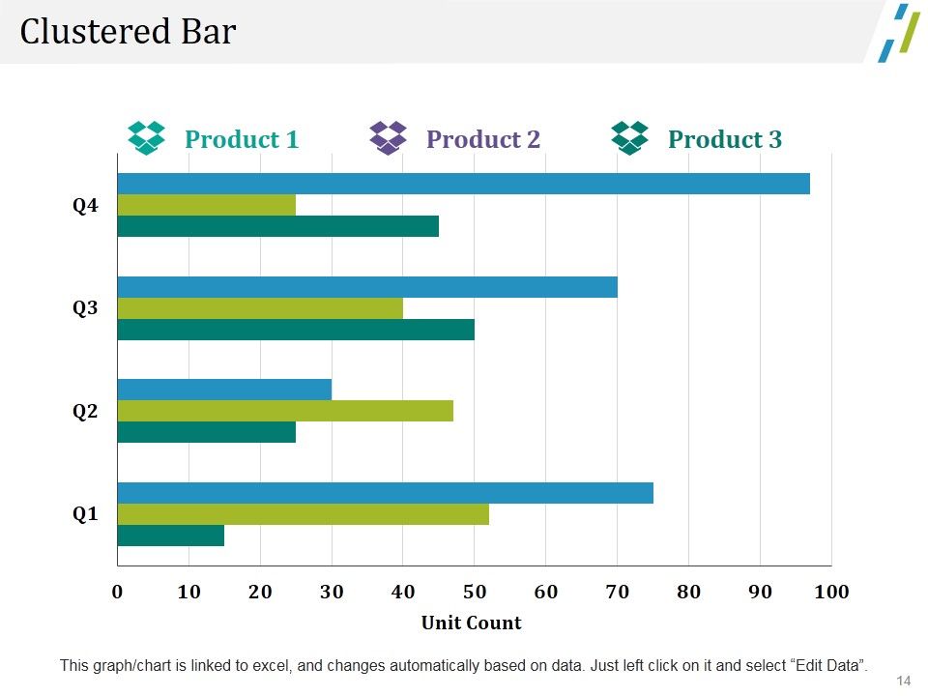Select the Q2 olive green bar
Image resolution: width=928 pixels, height=696 pixels.
(x=285, y=411)
